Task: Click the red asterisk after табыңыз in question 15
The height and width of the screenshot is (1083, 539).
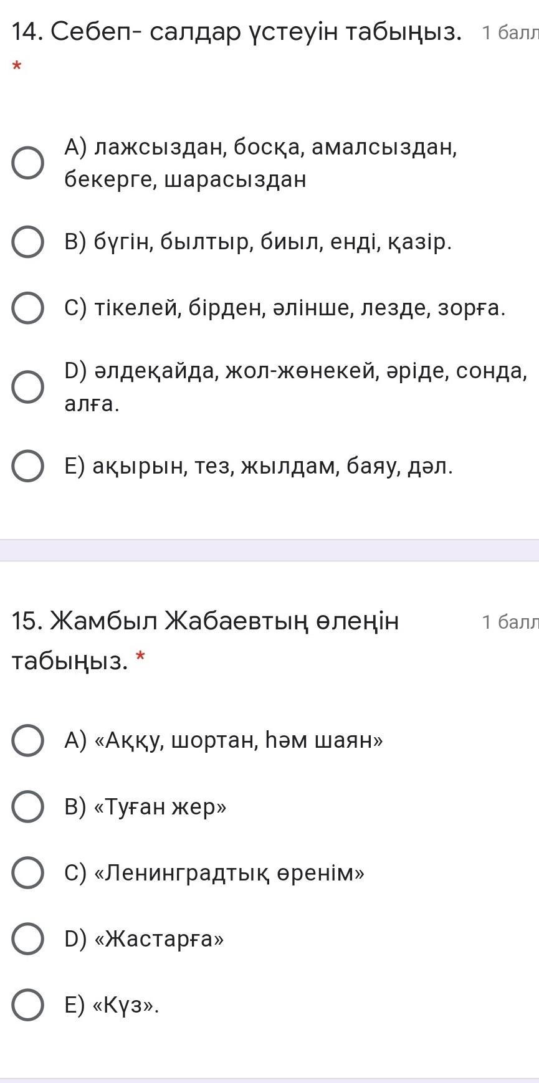Action: pos(141,656)
